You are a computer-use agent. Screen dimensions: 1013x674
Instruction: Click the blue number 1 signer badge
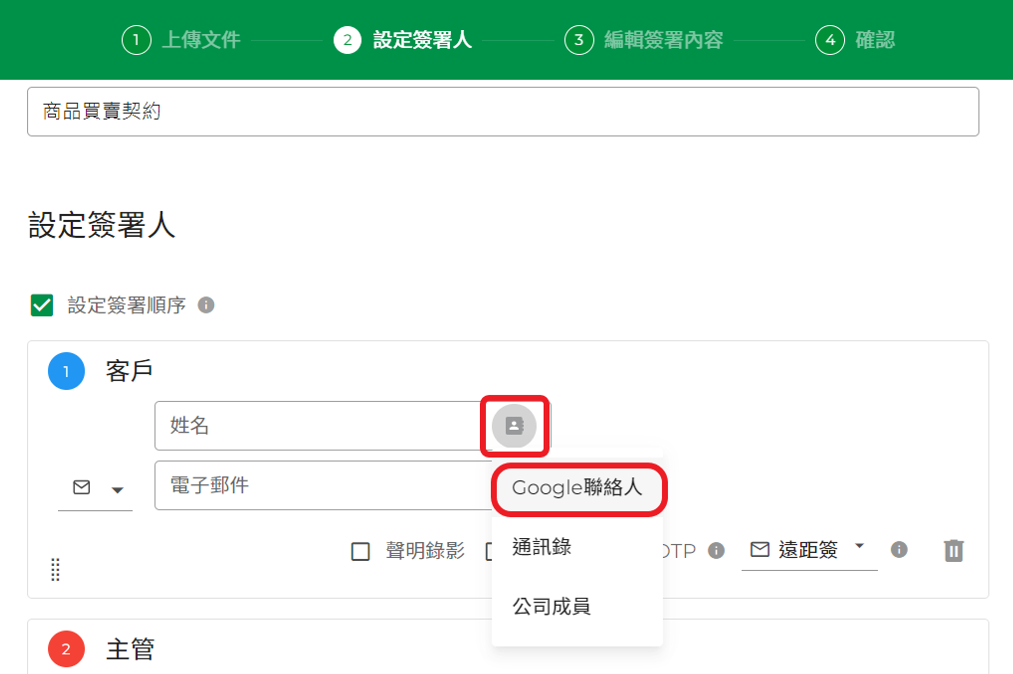pos(66,371)
